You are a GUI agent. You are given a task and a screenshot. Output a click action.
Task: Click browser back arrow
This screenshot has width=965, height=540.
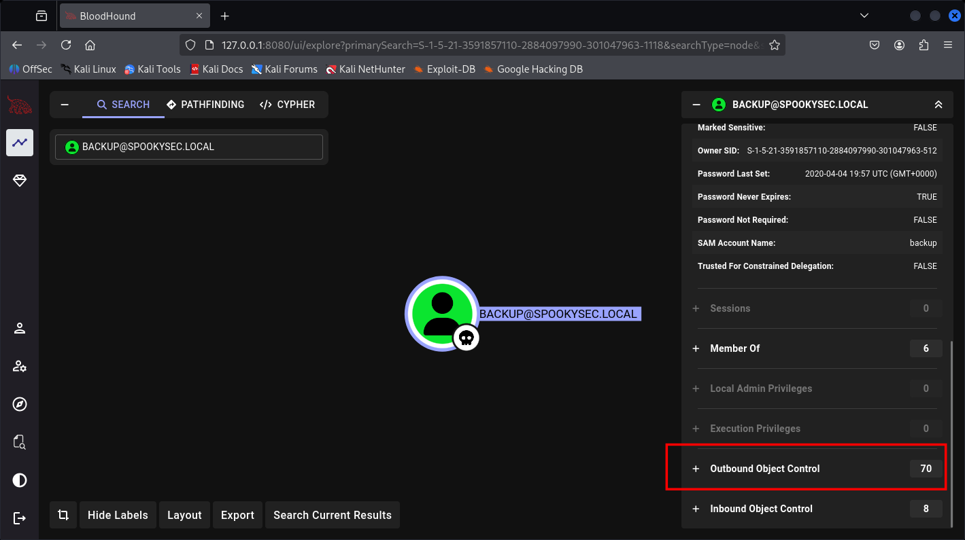(17, 45)
